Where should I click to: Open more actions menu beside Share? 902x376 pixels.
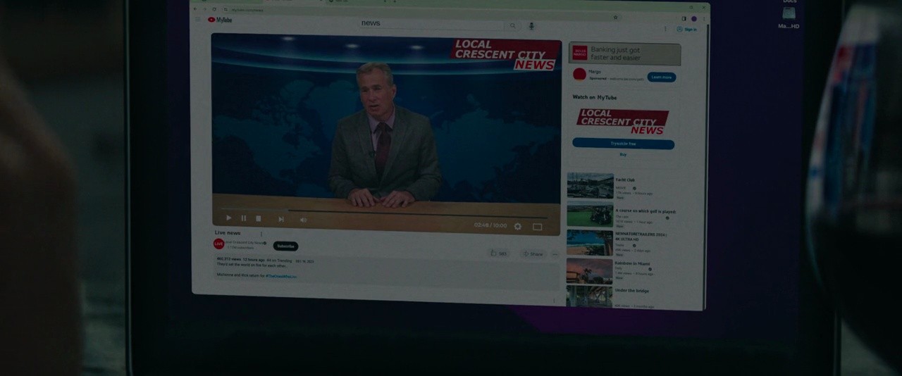coord(555,254)
